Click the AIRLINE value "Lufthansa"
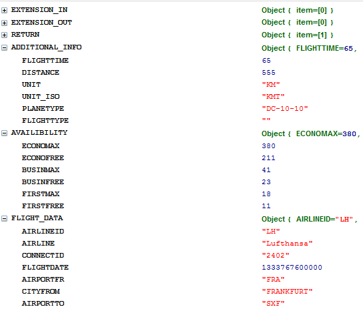363x309 pixels. [287, 244]
